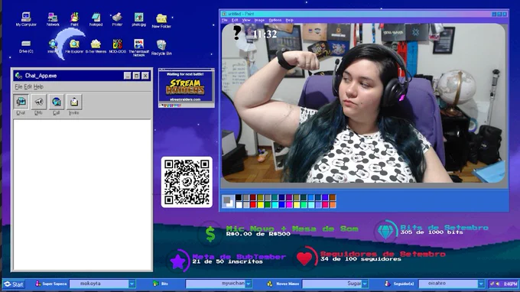Expand the oirahro dropdown arrow
520x292 pixels.
pos(481,284)
